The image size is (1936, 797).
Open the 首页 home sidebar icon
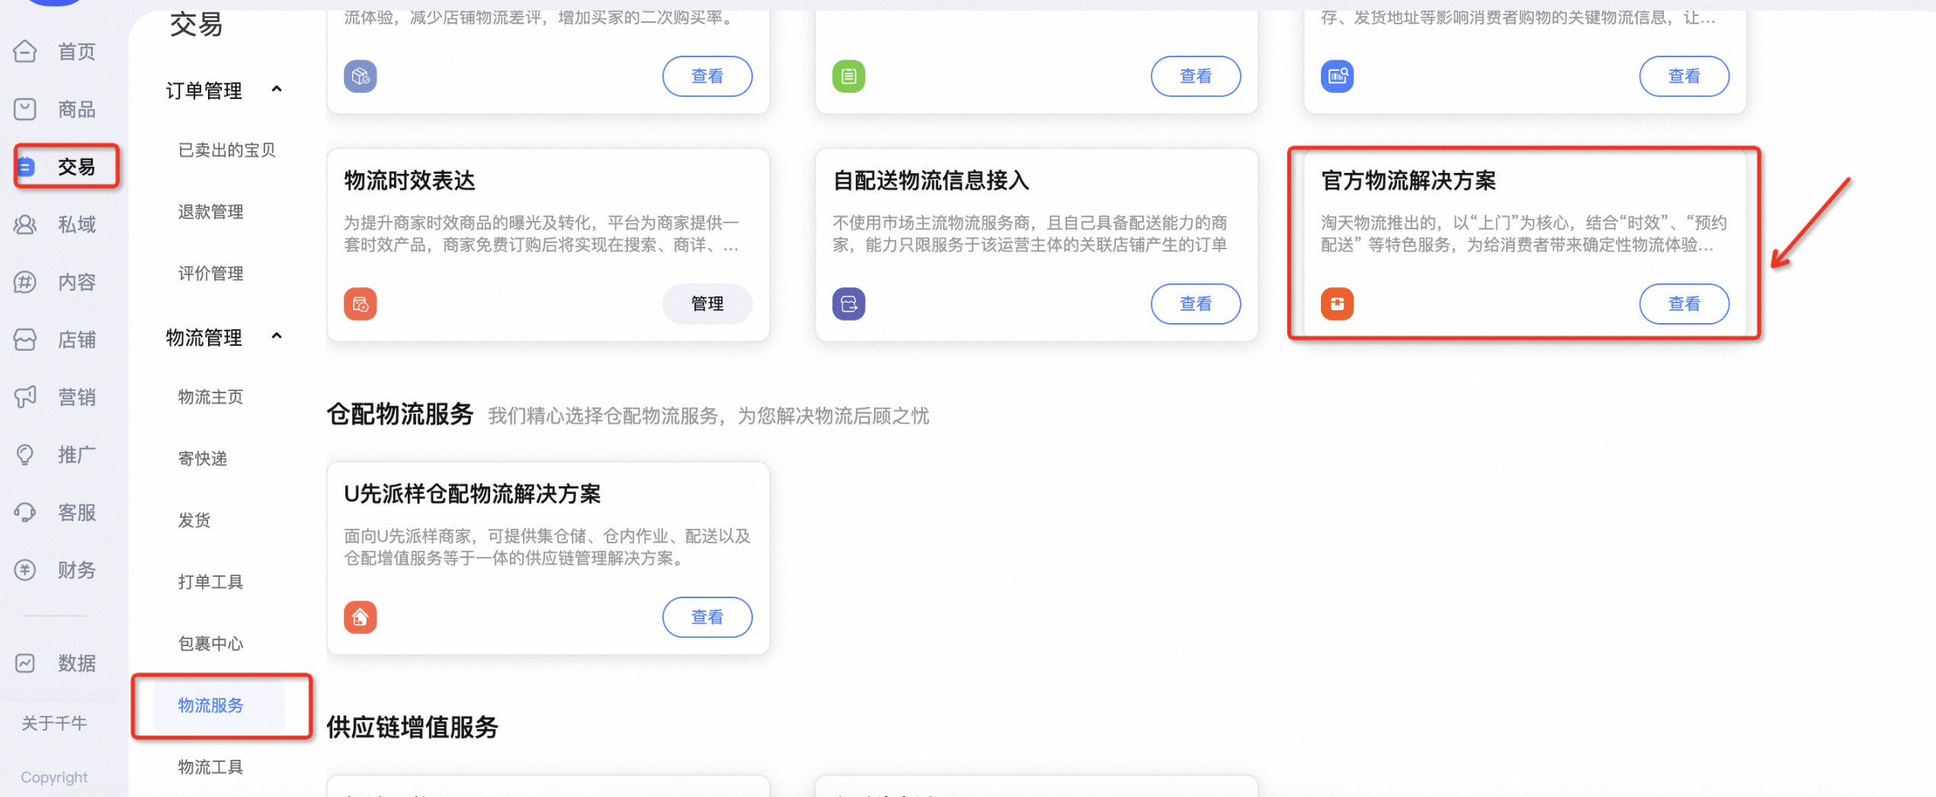click(x=25, y=52)
